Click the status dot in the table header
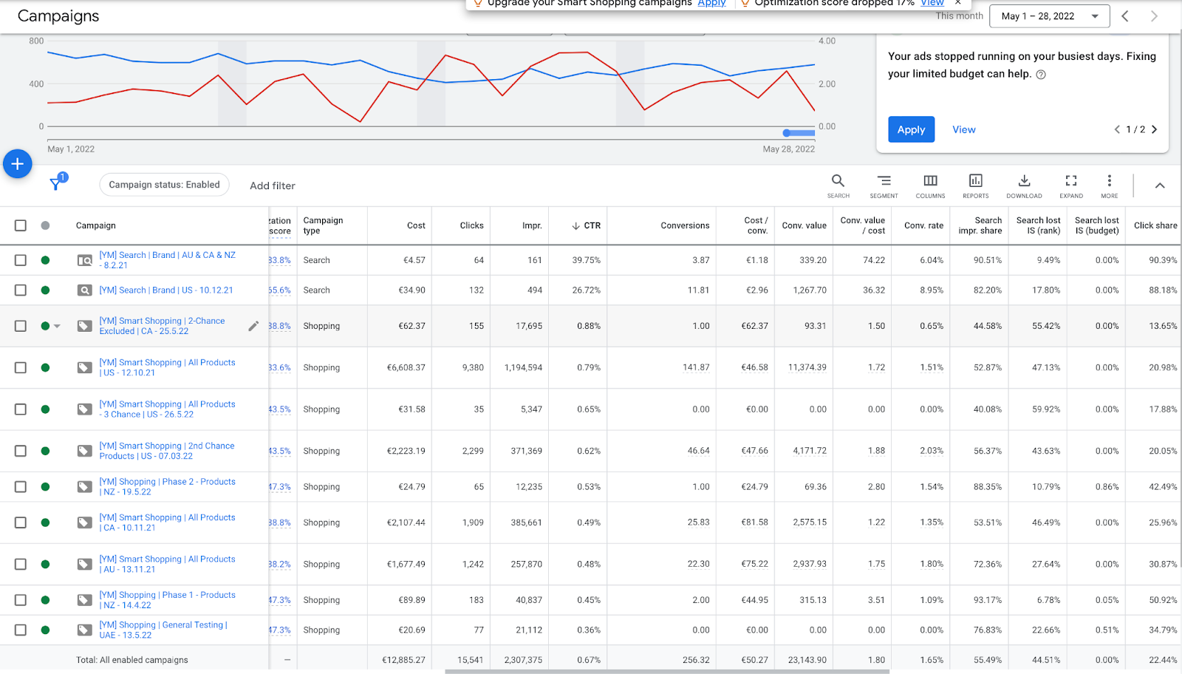This screenshot has height=674, width=1182. pyautogui.click(x=45, y=225)
